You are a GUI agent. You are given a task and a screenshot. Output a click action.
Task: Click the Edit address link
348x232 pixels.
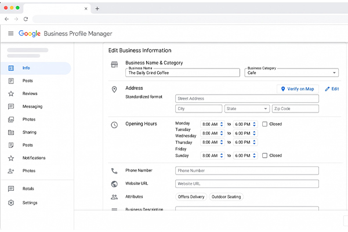click(332, 89)
